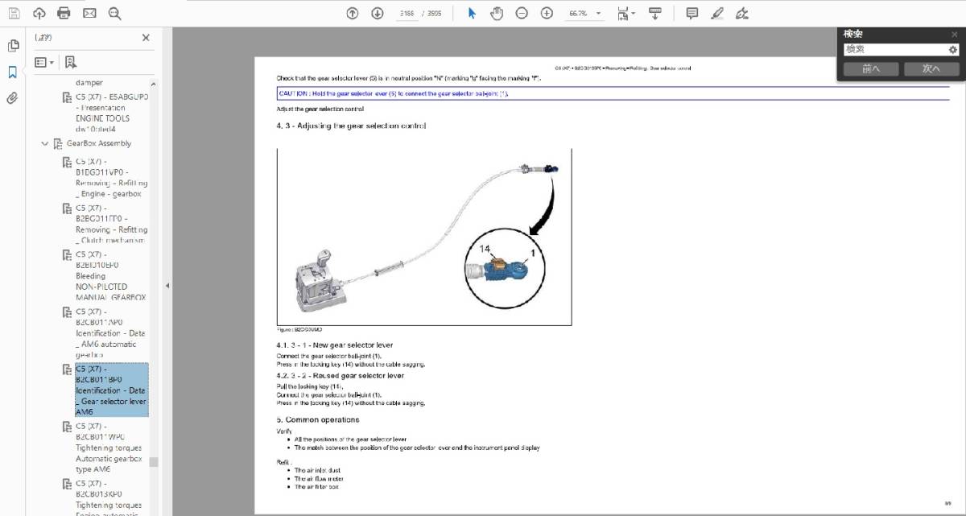Click the Save file icon
This screenshot has width=966, height=516.
click(x=14, y=13)
